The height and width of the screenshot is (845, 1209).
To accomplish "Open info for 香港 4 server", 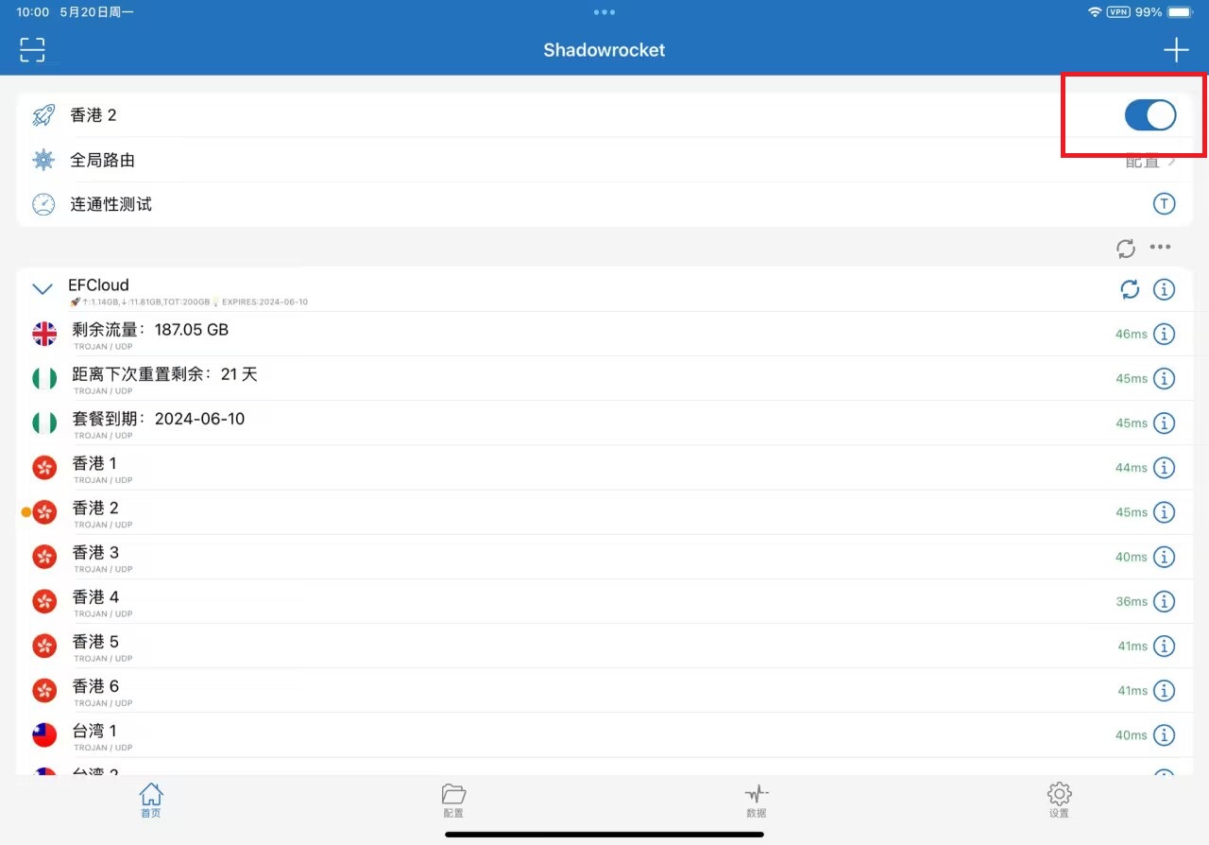I will coord(1164,601).
